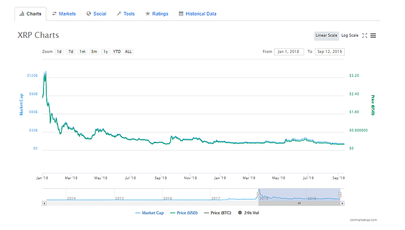Open the chart hamburger menu
Viewport: 405px width, 230px height.
coord(373,36)
